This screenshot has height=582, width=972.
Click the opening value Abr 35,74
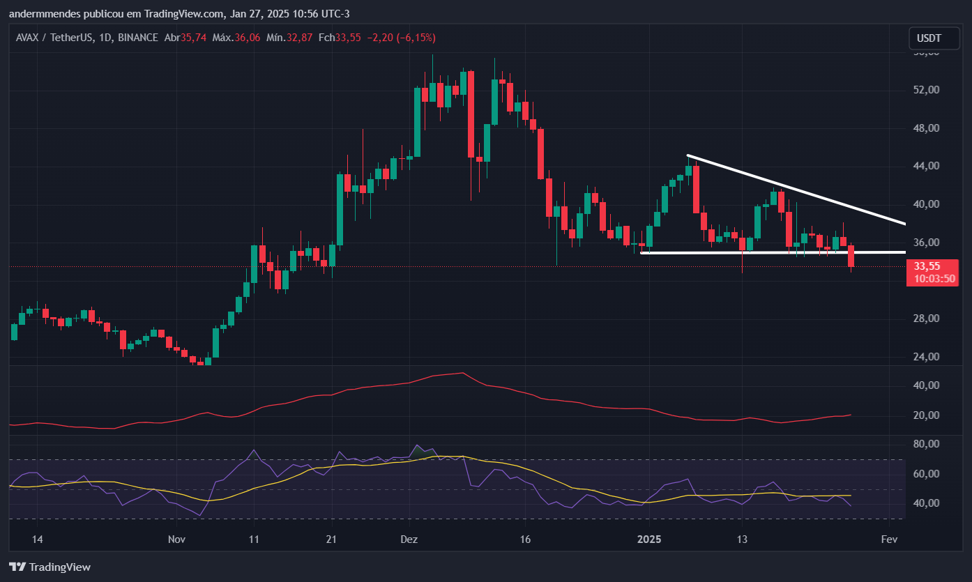click(x=185, y=38)
